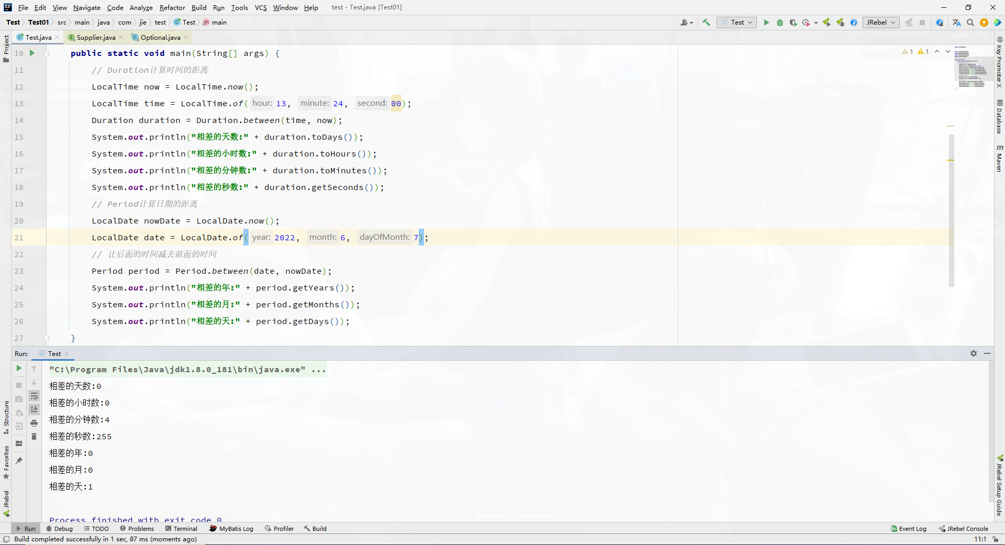This screenshot has height=545, width=1005.
Task: Open the Refactor menu
Action: tap(172, 7)
